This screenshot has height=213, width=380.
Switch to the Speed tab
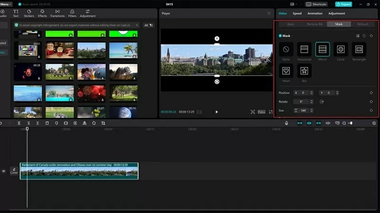(297, 13)
